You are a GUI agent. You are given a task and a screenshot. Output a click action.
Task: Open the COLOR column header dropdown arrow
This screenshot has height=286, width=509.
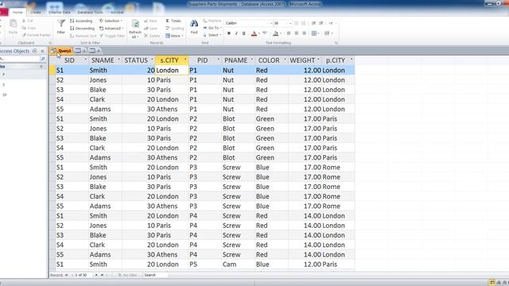(285, 60)
